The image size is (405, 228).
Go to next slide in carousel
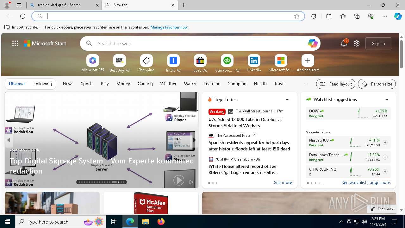coord(194,140)
